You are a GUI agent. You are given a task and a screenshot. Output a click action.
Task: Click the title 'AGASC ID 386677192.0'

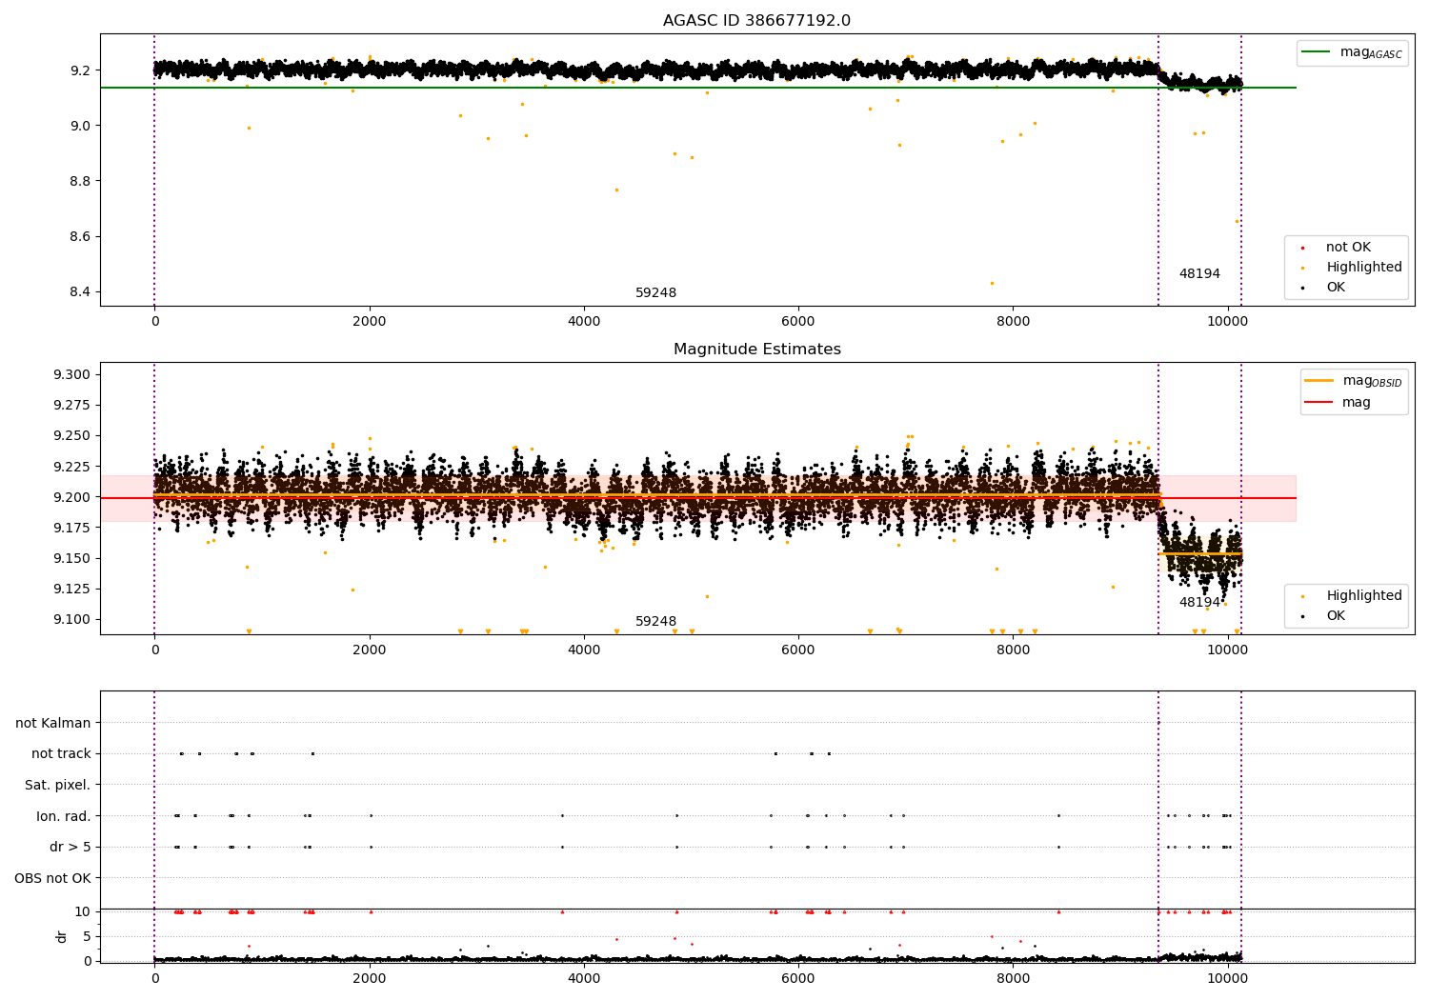tap(756, 21)
